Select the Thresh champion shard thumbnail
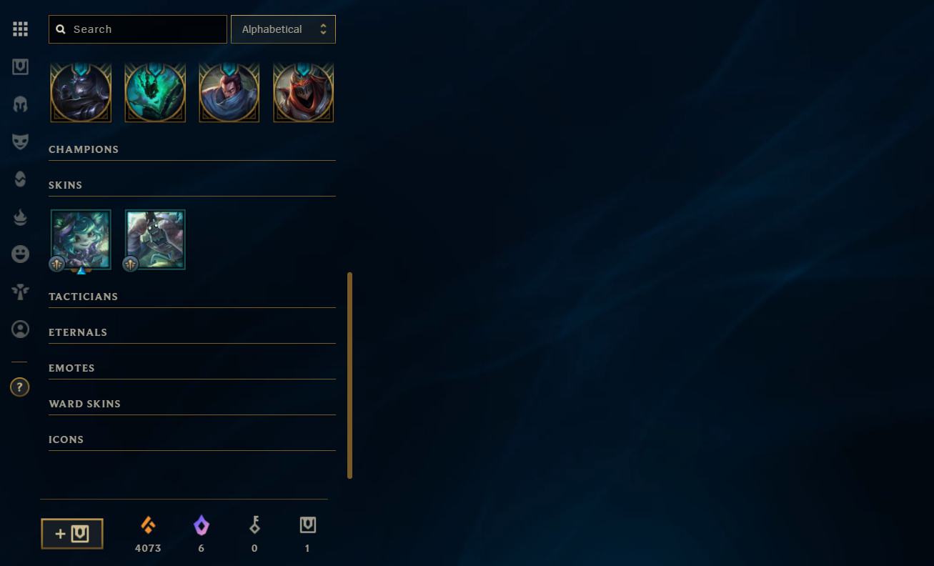The width and height of the screenshot is (934, 566). coord(155,92)
